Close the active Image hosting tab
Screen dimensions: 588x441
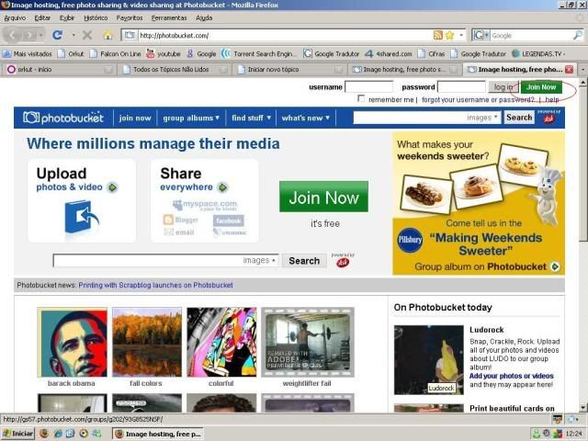click(570, 70)
